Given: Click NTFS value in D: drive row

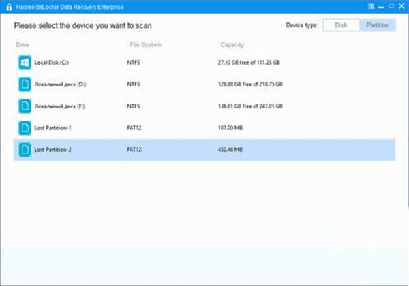Looking at the screenshot, I should tap(134, 84).
